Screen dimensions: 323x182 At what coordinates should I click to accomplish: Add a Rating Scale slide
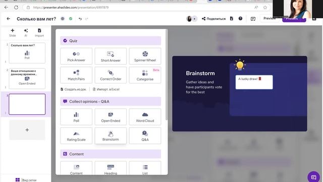click(76, 136)
